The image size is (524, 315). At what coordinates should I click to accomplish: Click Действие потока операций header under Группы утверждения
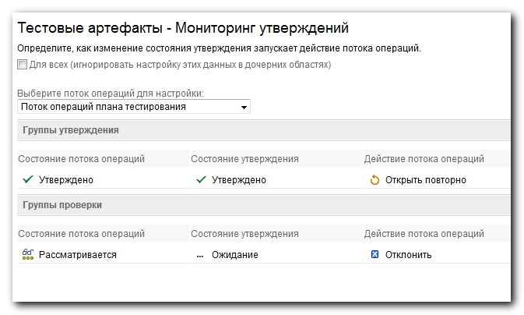coord(424,159)
